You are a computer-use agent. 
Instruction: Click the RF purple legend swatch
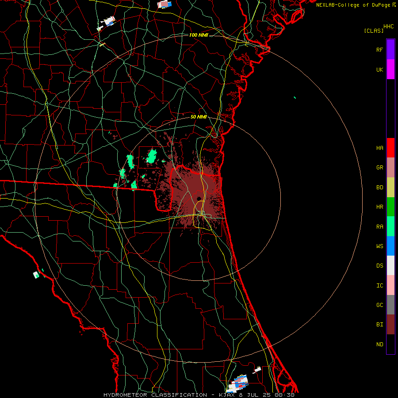[390, 50]
